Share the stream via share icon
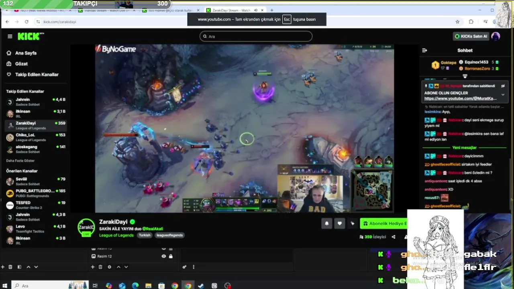 [x=394, y=237]
